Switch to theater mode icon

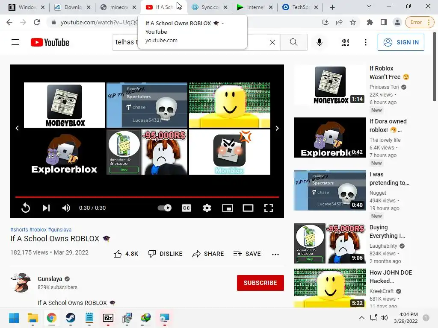tap(248, 208)
